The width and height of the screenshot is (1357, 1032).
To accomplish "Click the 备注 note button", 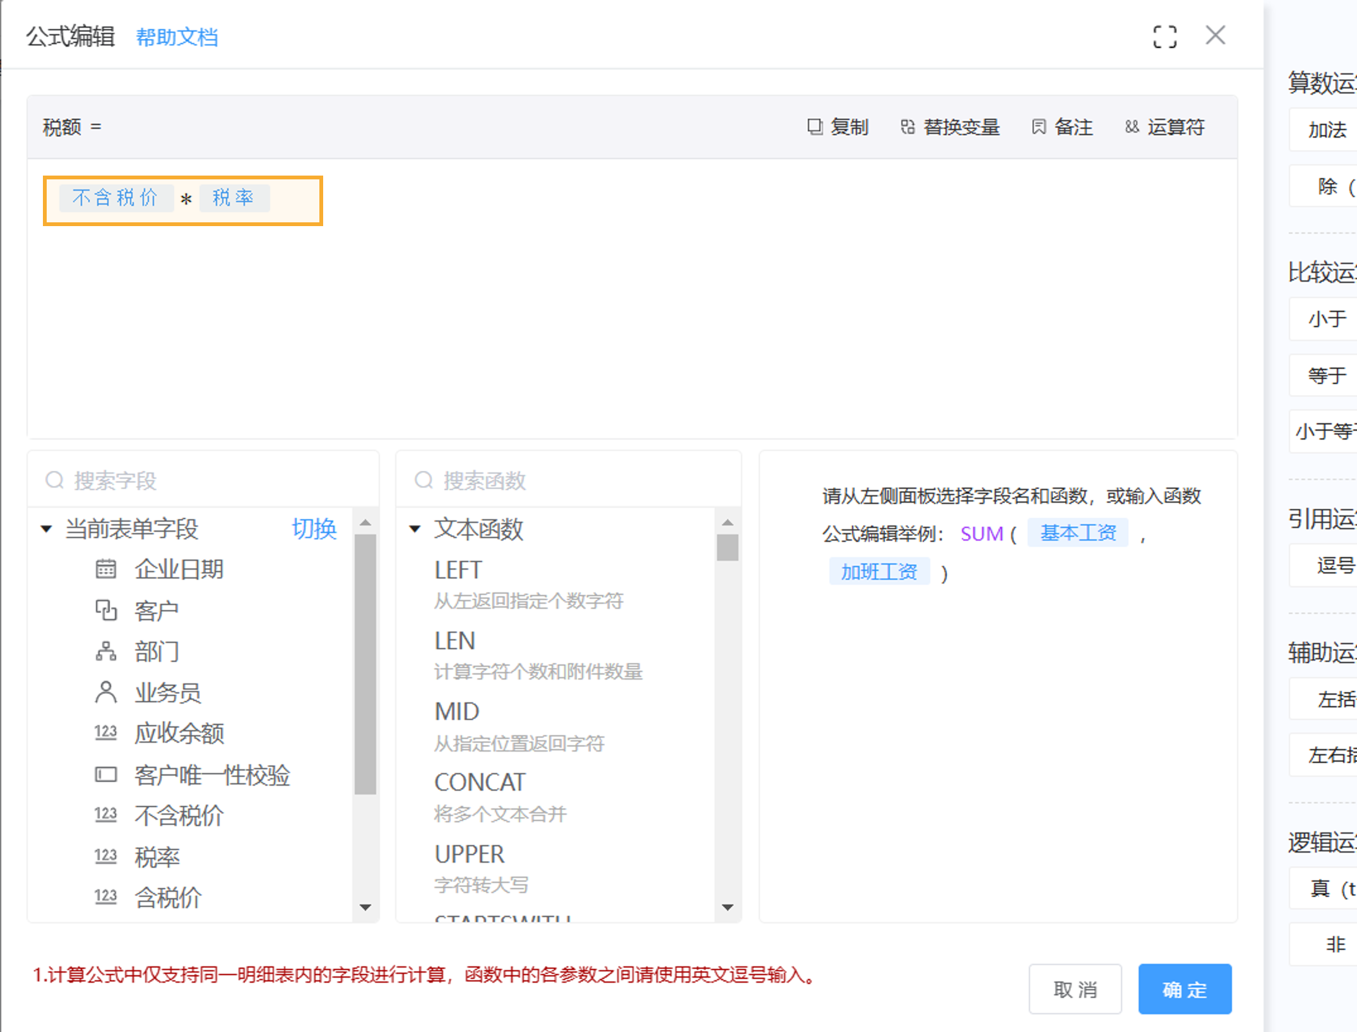I will pos(1062,127).
